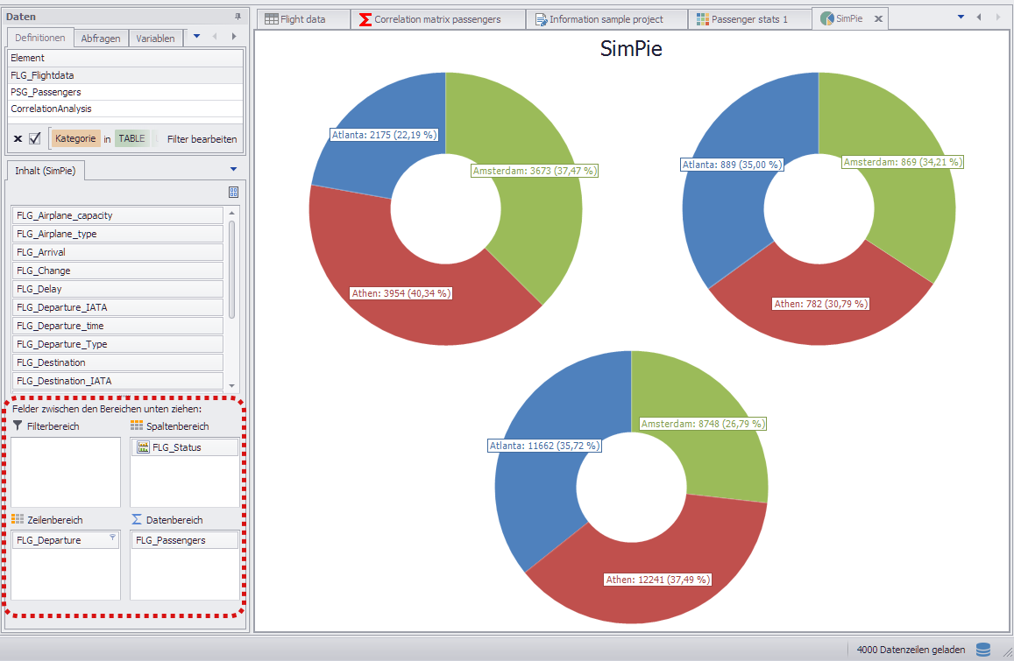The height and width of the screenshot is (661, 1014).
Task: Click the FLG_Status field icon
Action: [x=143, y=447]
